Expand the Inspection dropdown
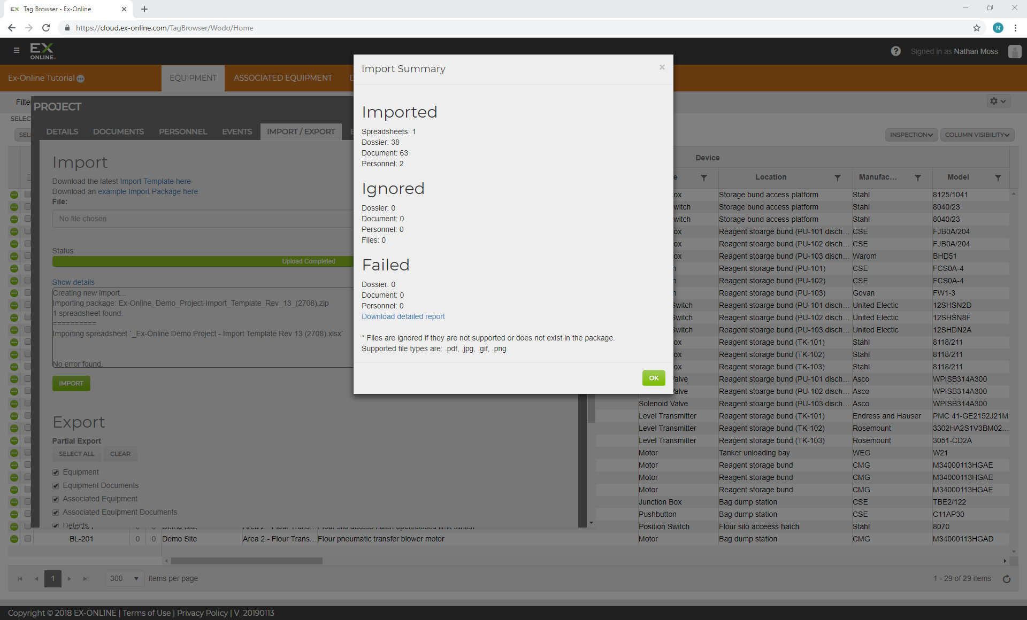 [x=911, y=135]
